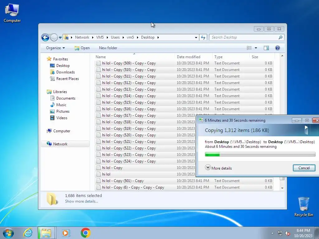
Task: Go back with the Explorer back arrow
Action: click(x=45, y=37)
